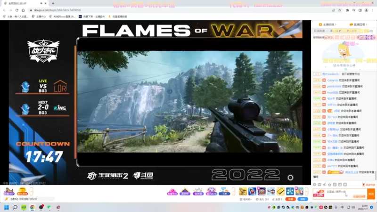Open the 任务大厅 icon below video
Screen dimensions: 377x212
pos(8,191)
